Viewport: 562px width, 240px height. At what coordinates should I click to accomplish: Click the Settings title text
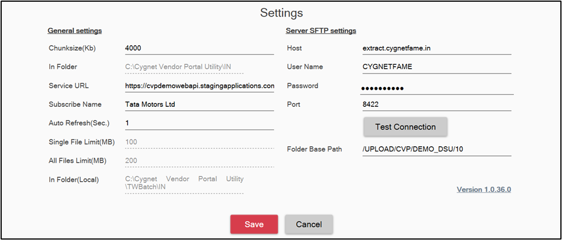point(281,13)
